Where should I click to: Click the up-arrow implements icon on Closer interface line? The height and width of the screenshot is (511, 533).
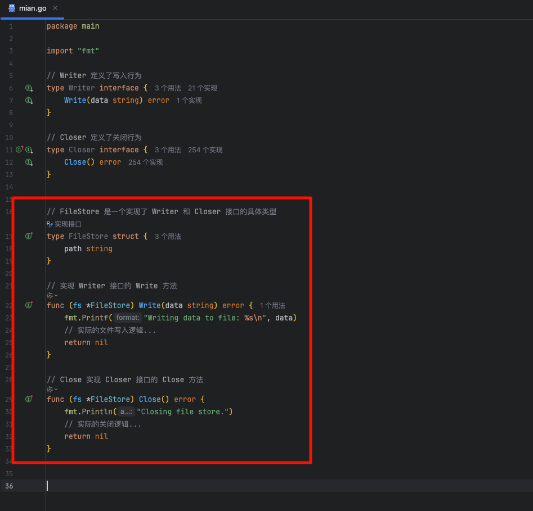(20, 150)
